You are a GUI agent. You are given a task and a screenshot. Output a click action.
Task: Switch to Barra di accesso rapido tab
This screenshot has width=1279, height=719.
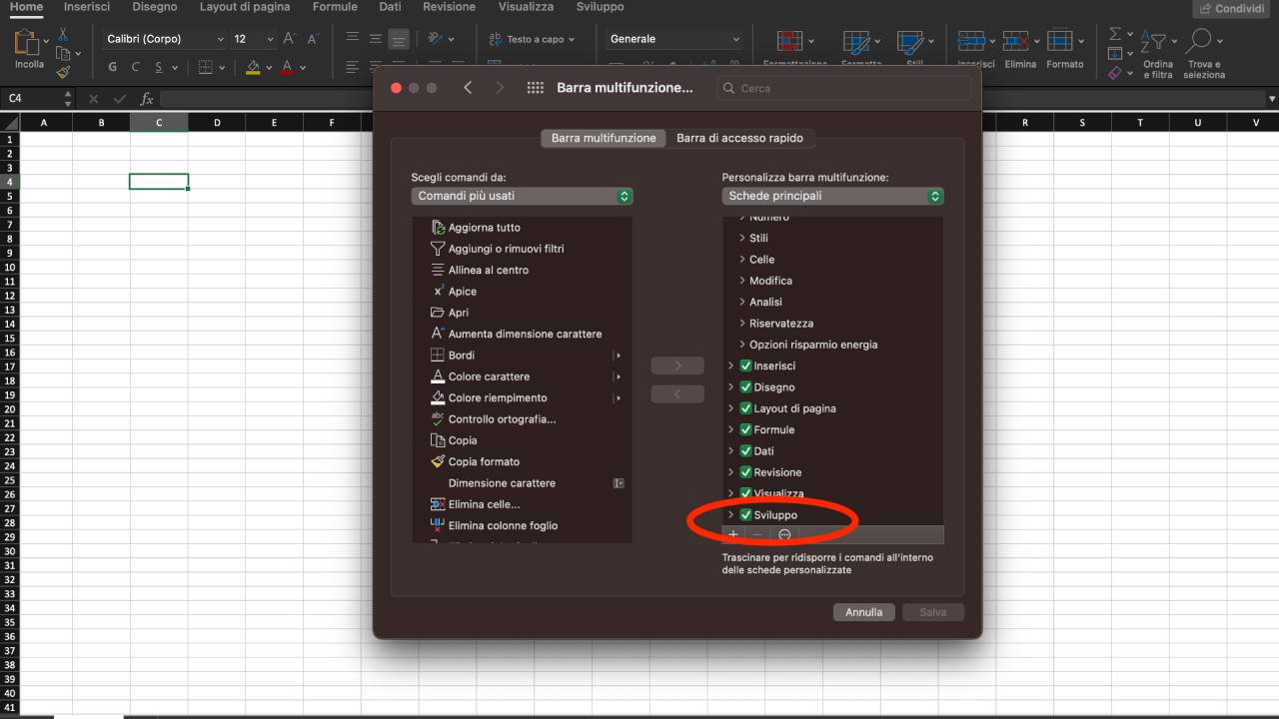pyautogui.click(x=739, y=138)
